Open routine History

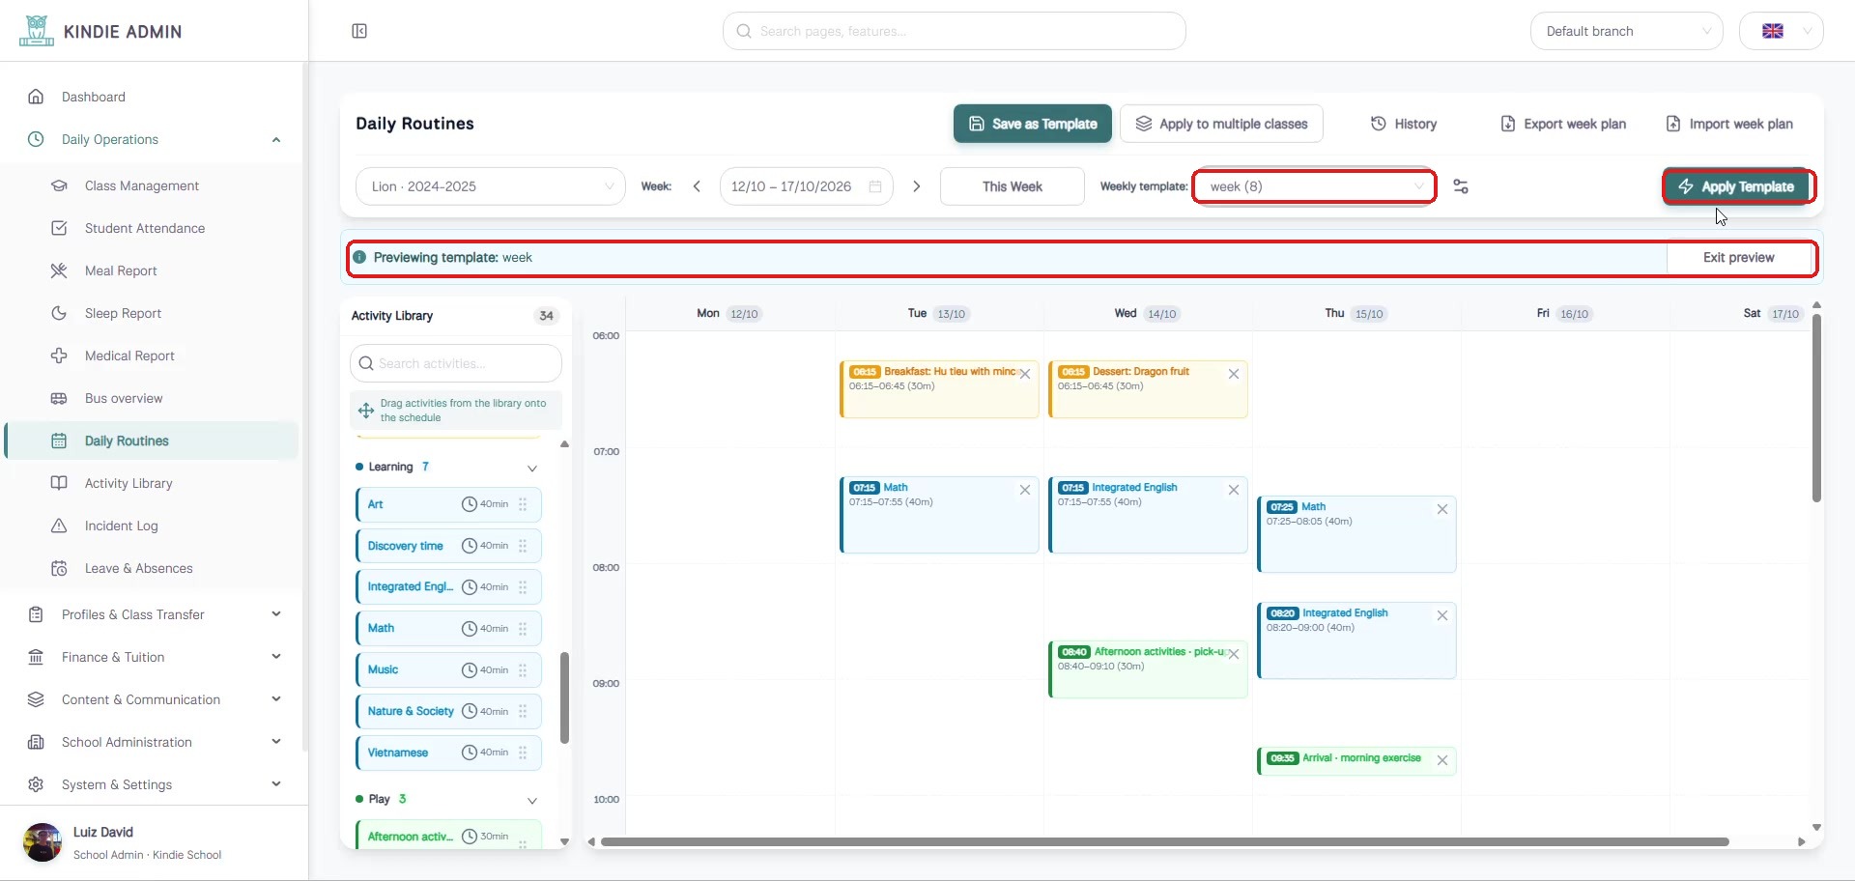point(1404,124)
